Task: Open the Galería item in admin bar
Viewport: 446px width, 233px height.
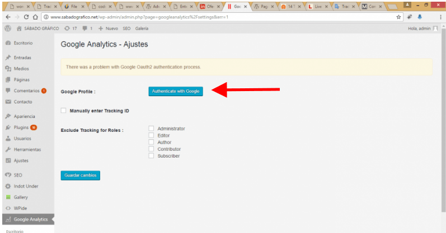Action: [142, 28]
